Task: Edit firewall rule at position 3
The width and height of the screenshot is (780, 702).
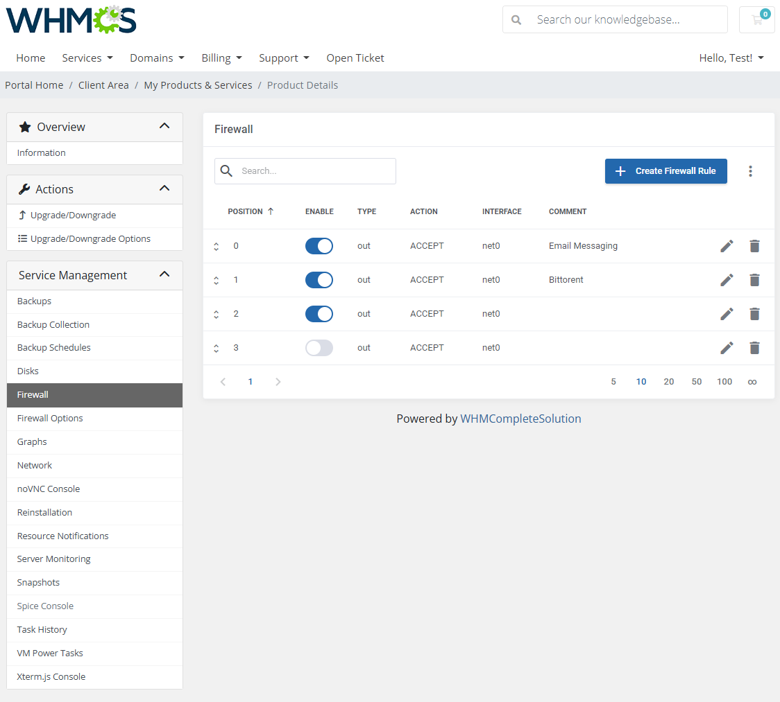Action: click(727, 348)
